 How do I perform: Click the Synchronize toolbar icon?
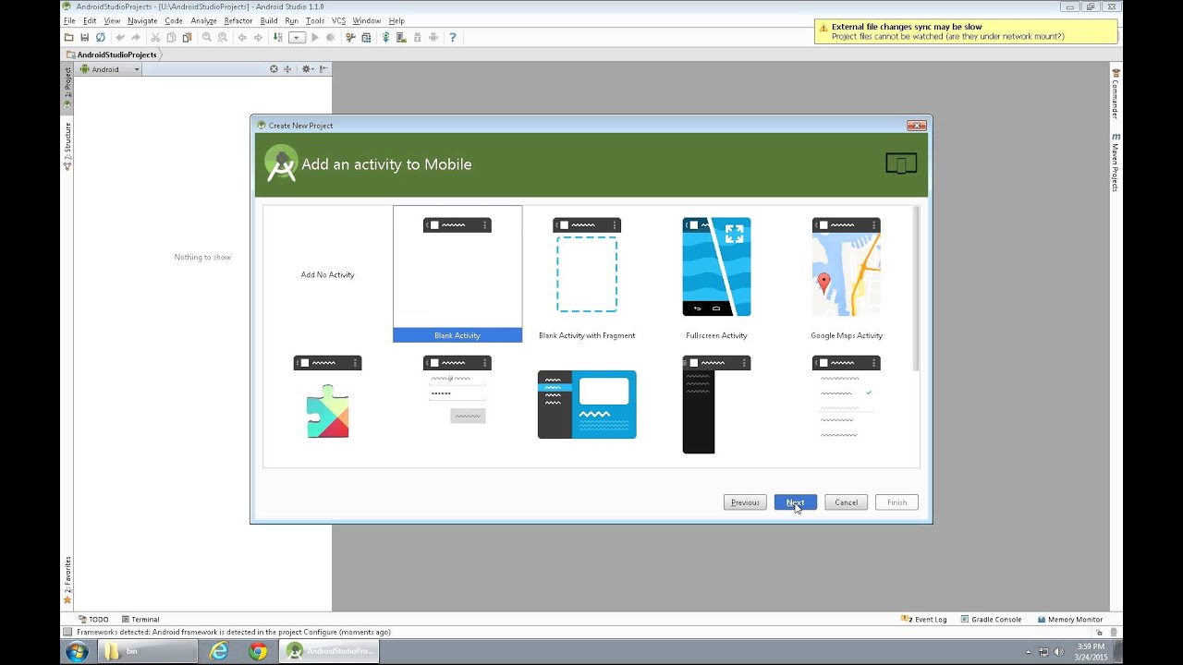coord(101,37)
